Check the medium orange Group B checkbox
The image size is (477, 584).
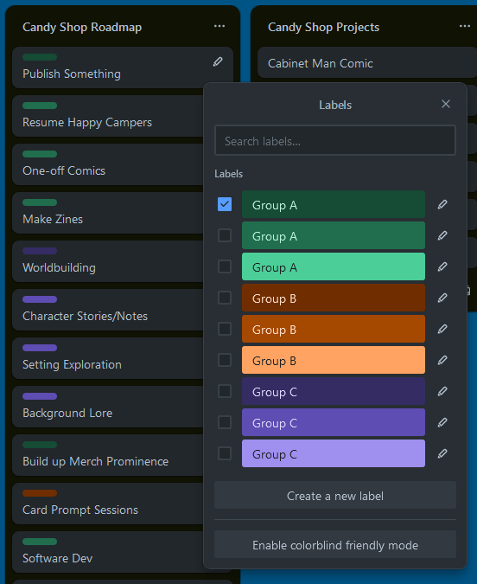pyautogui.click(x=225, y=329)
